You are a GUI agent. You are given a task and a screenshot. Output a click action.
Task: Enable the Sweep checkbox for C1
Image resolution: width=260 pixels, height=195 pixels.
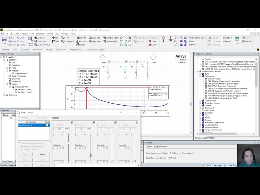pyautogui.click(x=54, y=125)
